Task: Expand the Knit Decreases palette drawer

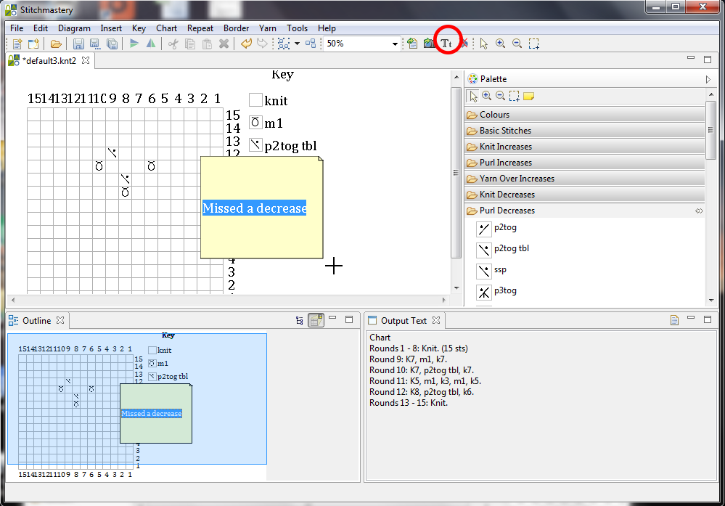Action: (x=507, y=195)
